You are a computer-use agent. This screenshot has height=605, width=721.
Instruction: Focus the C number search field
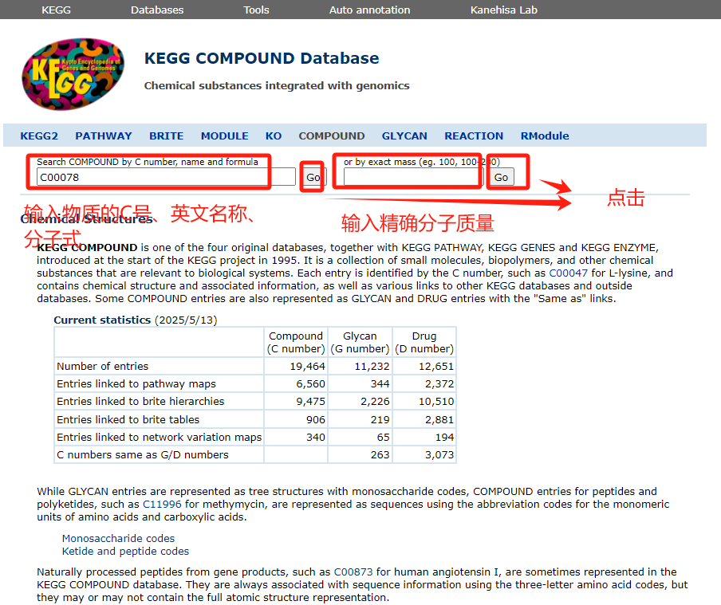click(166, 177)
